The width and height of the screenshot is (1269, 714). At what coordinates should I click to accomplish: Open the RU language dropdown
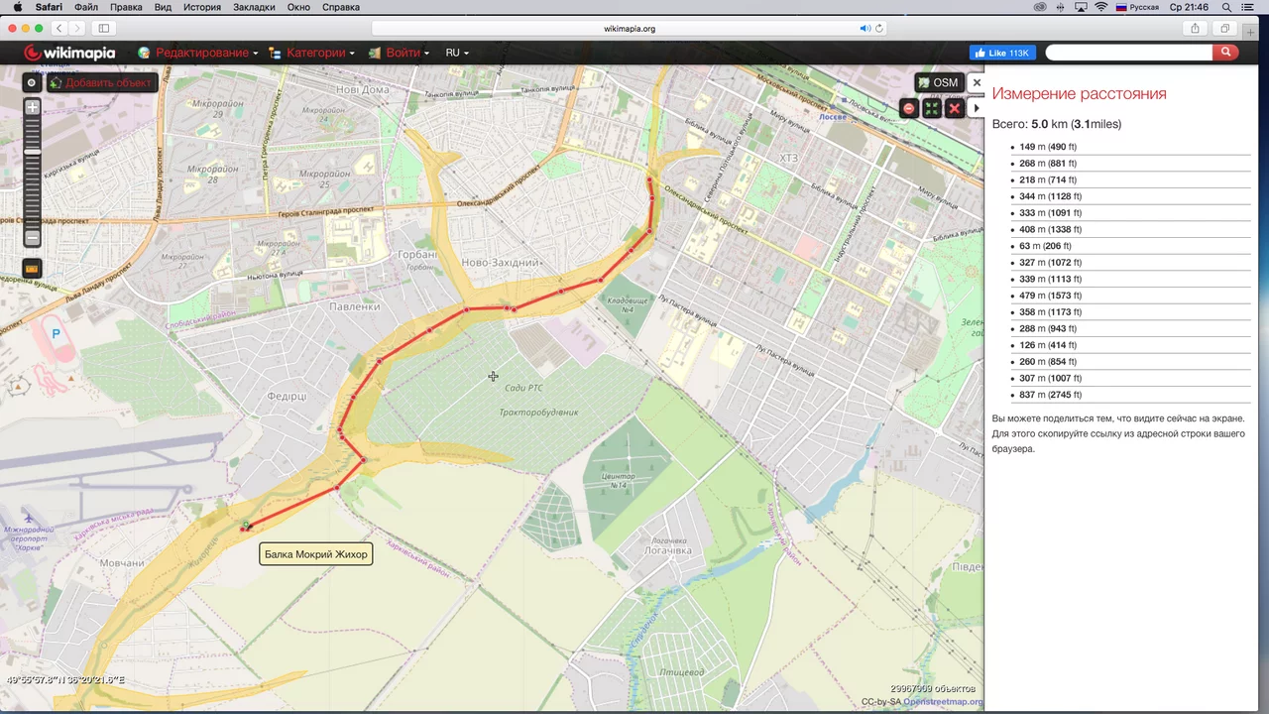pos(456,53)
